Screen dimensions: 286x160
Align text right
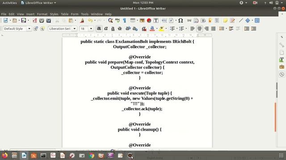206,28
